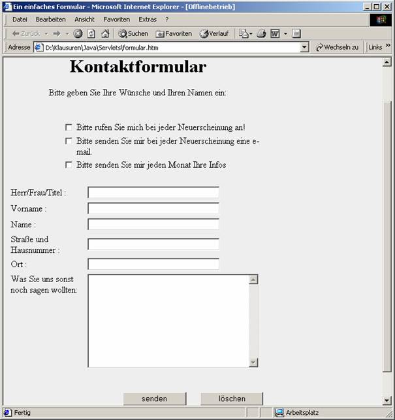Open the Mail button dropdown arrow
The width and height of the screenshot is (395, 420).
click(x=249, y=33)
